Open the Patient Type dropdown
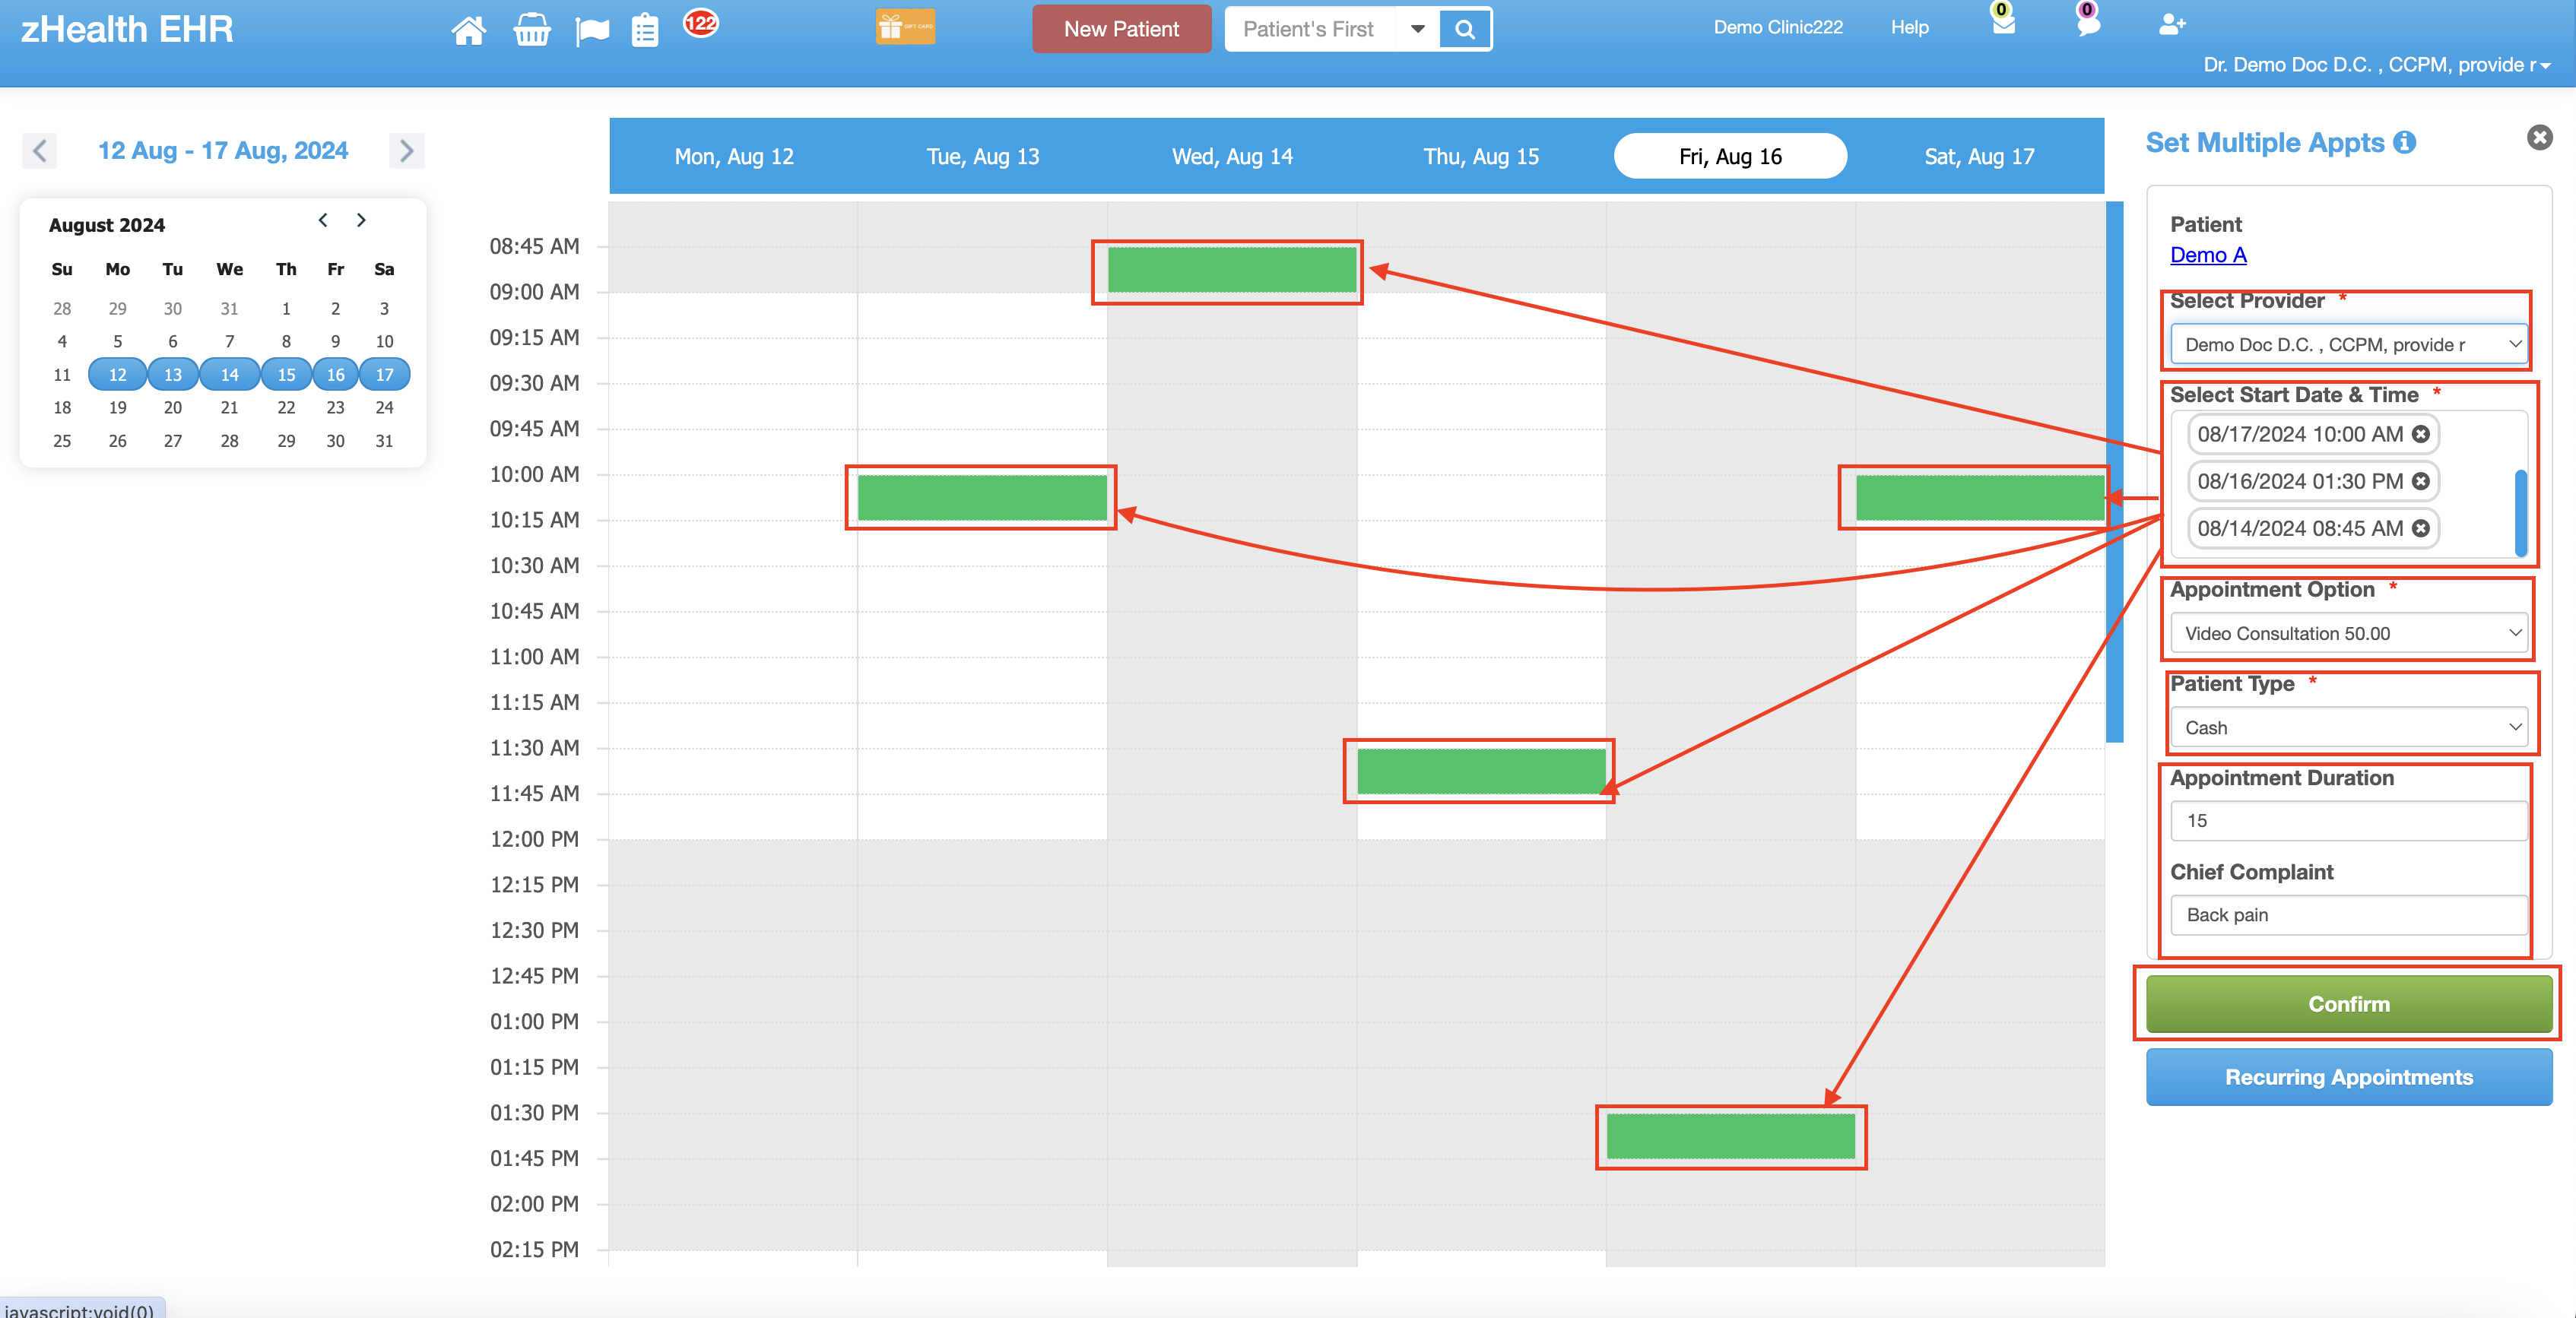 2348,727
